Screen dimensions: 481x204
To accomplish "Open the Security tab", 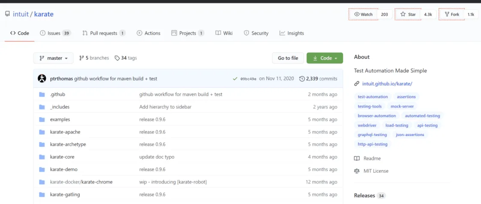I will (256, 33).
